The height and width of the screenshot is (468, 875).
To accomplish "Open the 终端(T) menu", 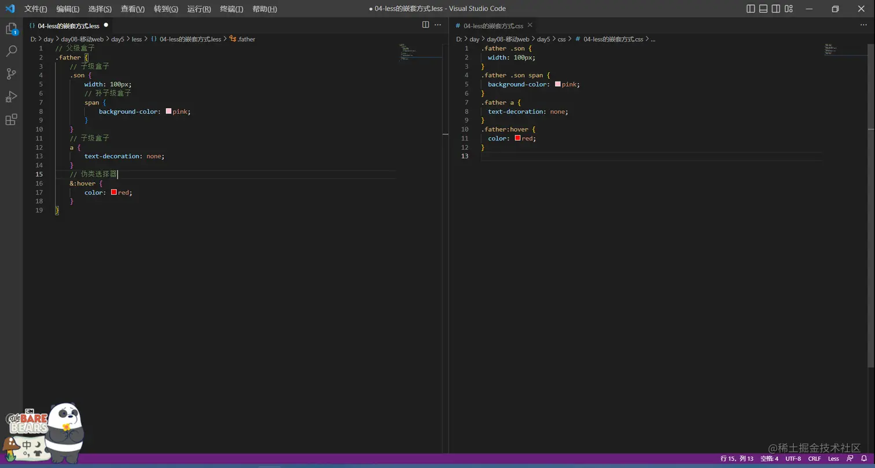I will (231, 9).
